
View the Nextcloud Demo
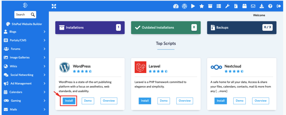[240, 101]
